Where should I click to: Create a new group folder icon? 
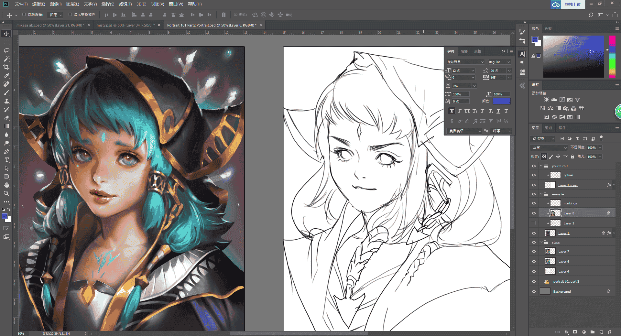point(593,332)
